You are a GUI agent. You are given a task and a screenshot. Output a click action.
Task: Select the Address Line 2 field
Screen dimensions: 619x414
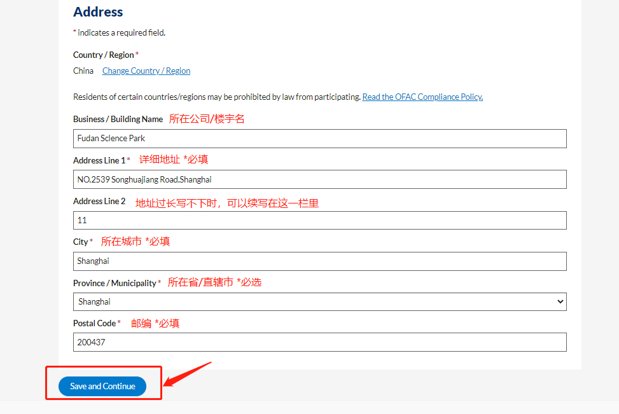[x=320, y=220]
